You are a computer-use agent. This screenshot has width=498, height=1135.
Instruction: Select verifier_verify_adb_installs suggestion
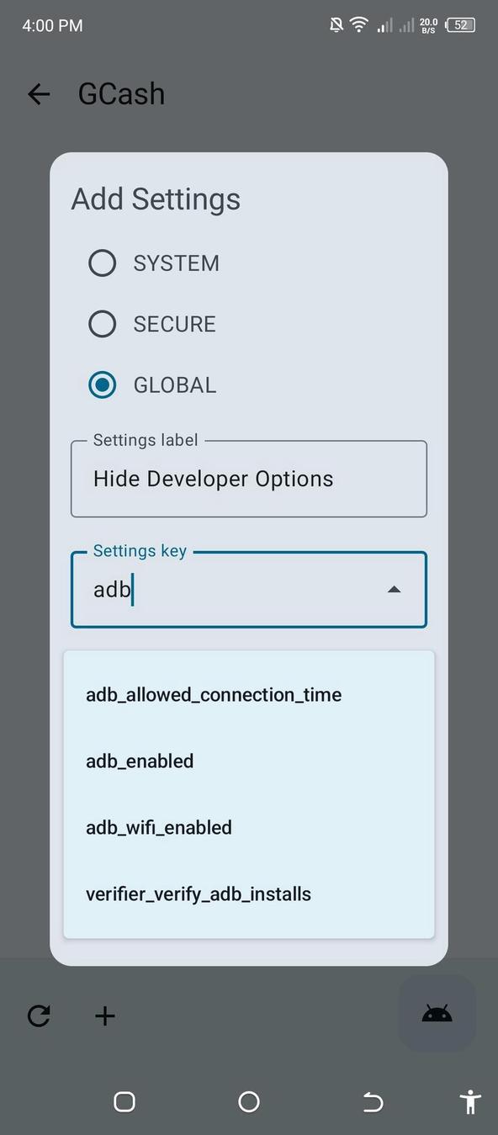199,894
